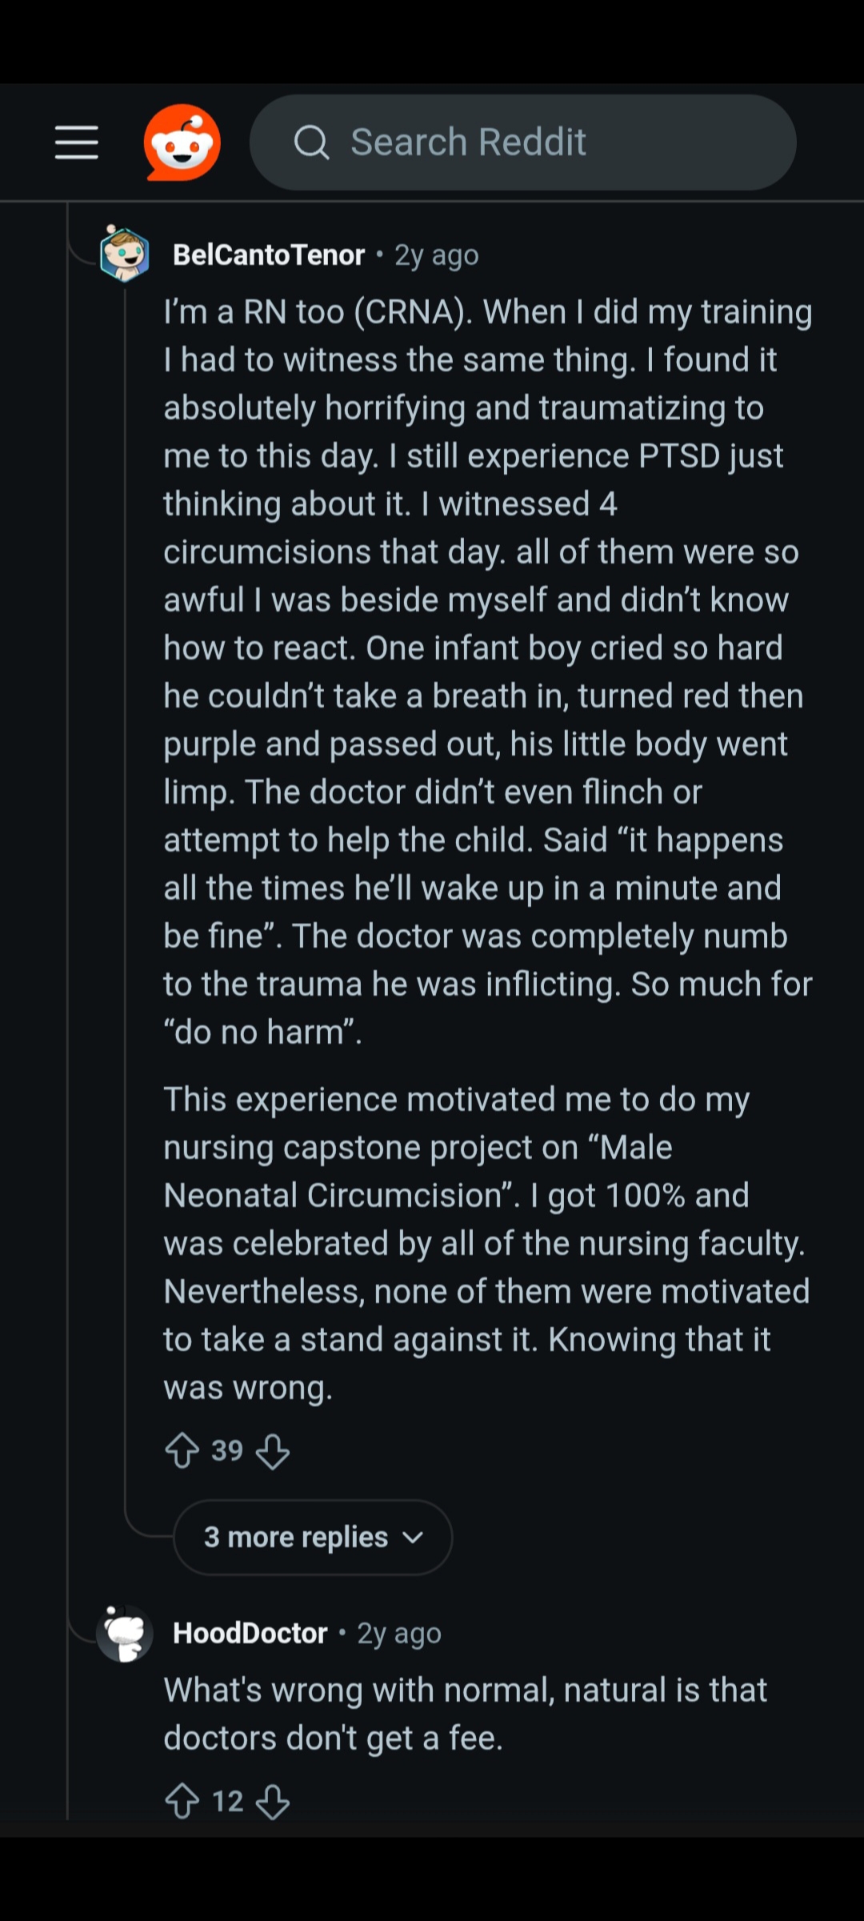Click the 39 vote count

click(227, 1450)
